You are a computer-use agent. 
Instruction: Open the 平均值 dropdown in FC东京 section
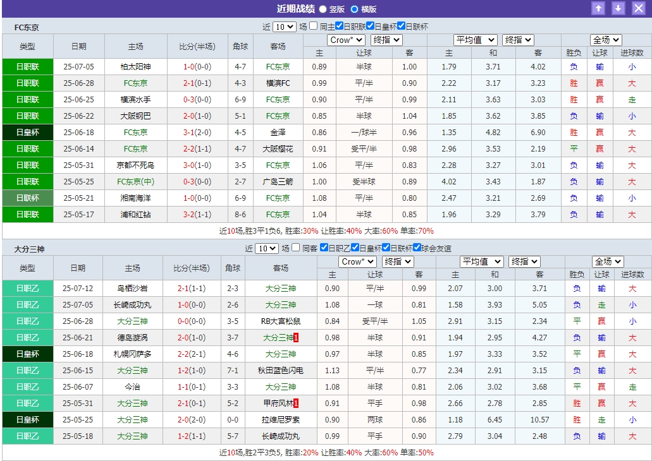(x=476, y=39)
